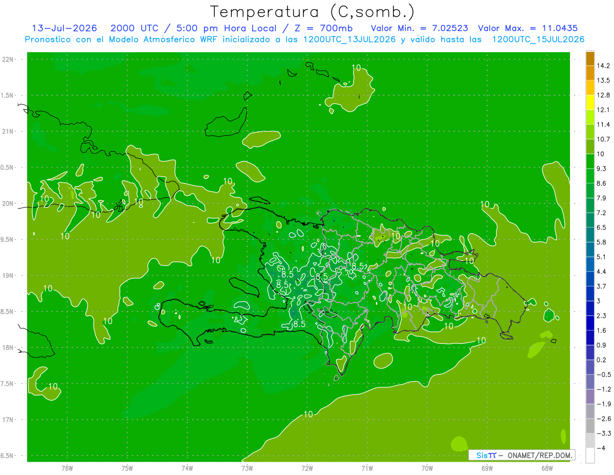Screen dimensions: 614x475
Task: Click the 74W longitude axis label
Action: [x=187, y=468]
